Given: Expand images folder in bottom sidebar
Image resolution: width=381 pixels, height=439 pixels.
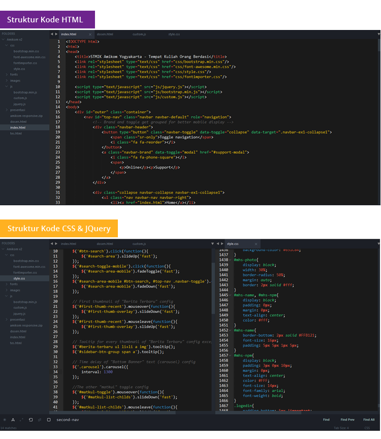Looking at the screenshot, I should (x=7, y=290).
